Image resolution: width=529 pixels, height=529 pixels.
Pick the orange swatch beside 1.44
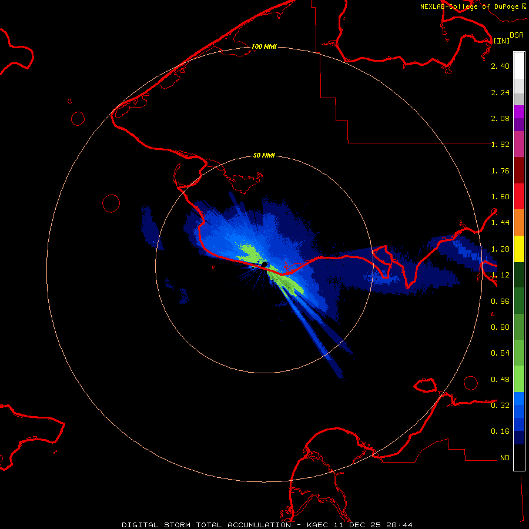pyautogui.click(x=519, y=222)
